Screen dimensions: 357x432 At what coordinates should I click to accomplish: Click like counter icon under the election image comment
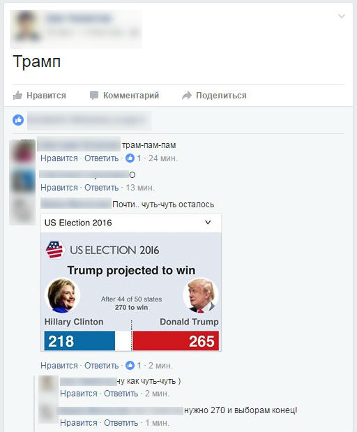coord(130,365)
